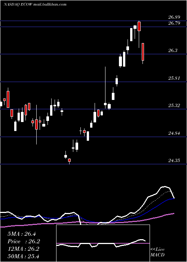The height and width of the screenshot is (262, 187).
Task: Click the last red candlestick on the chart
Action: [143, 52]
